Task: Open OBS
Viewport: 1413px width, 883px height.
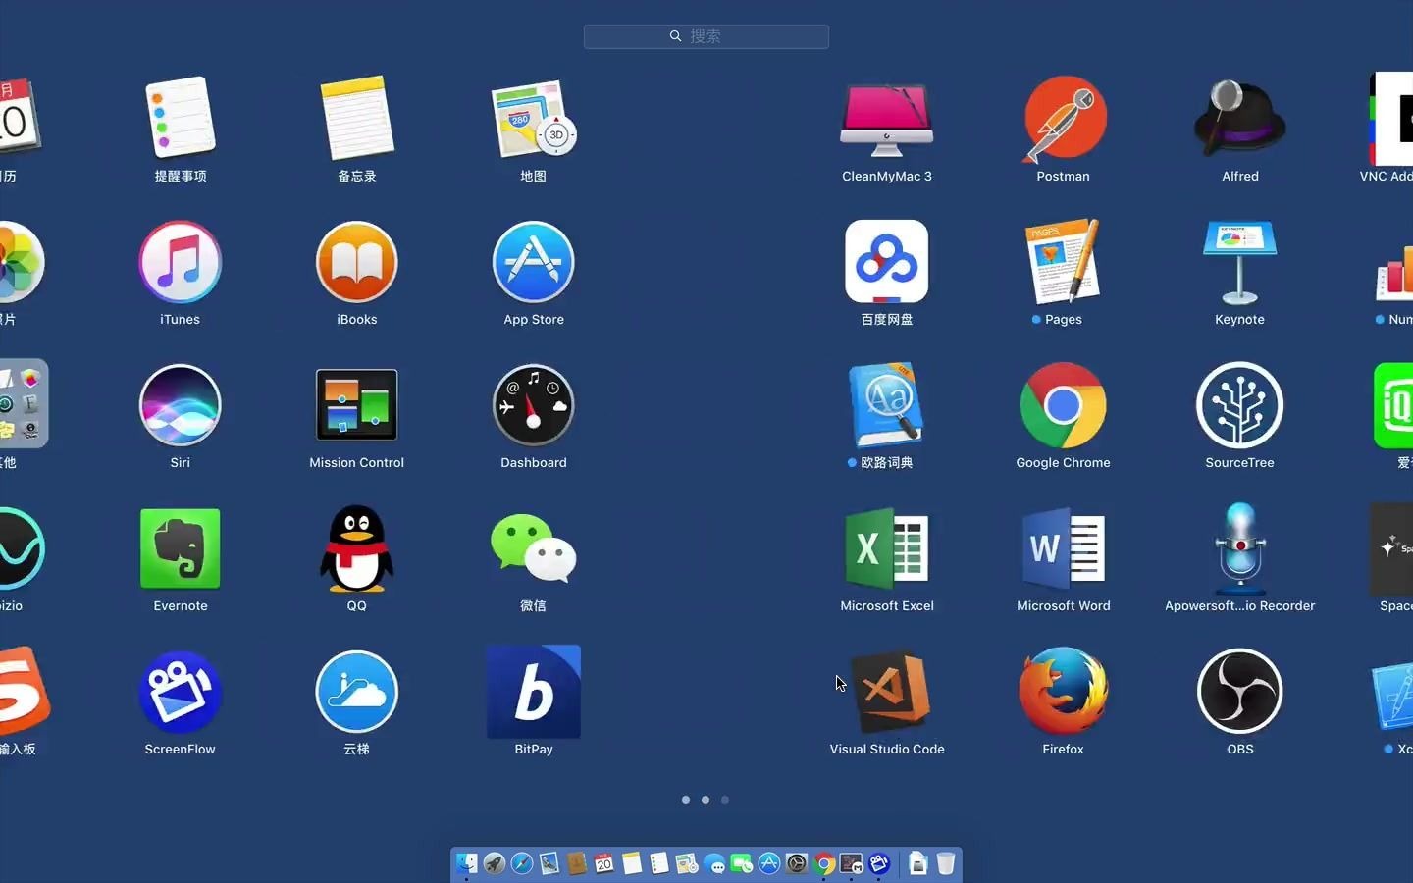Action: [1240, 692]
